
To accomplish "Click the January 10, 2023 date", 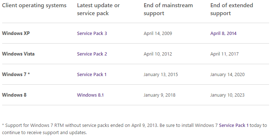I will click(227, 95).
